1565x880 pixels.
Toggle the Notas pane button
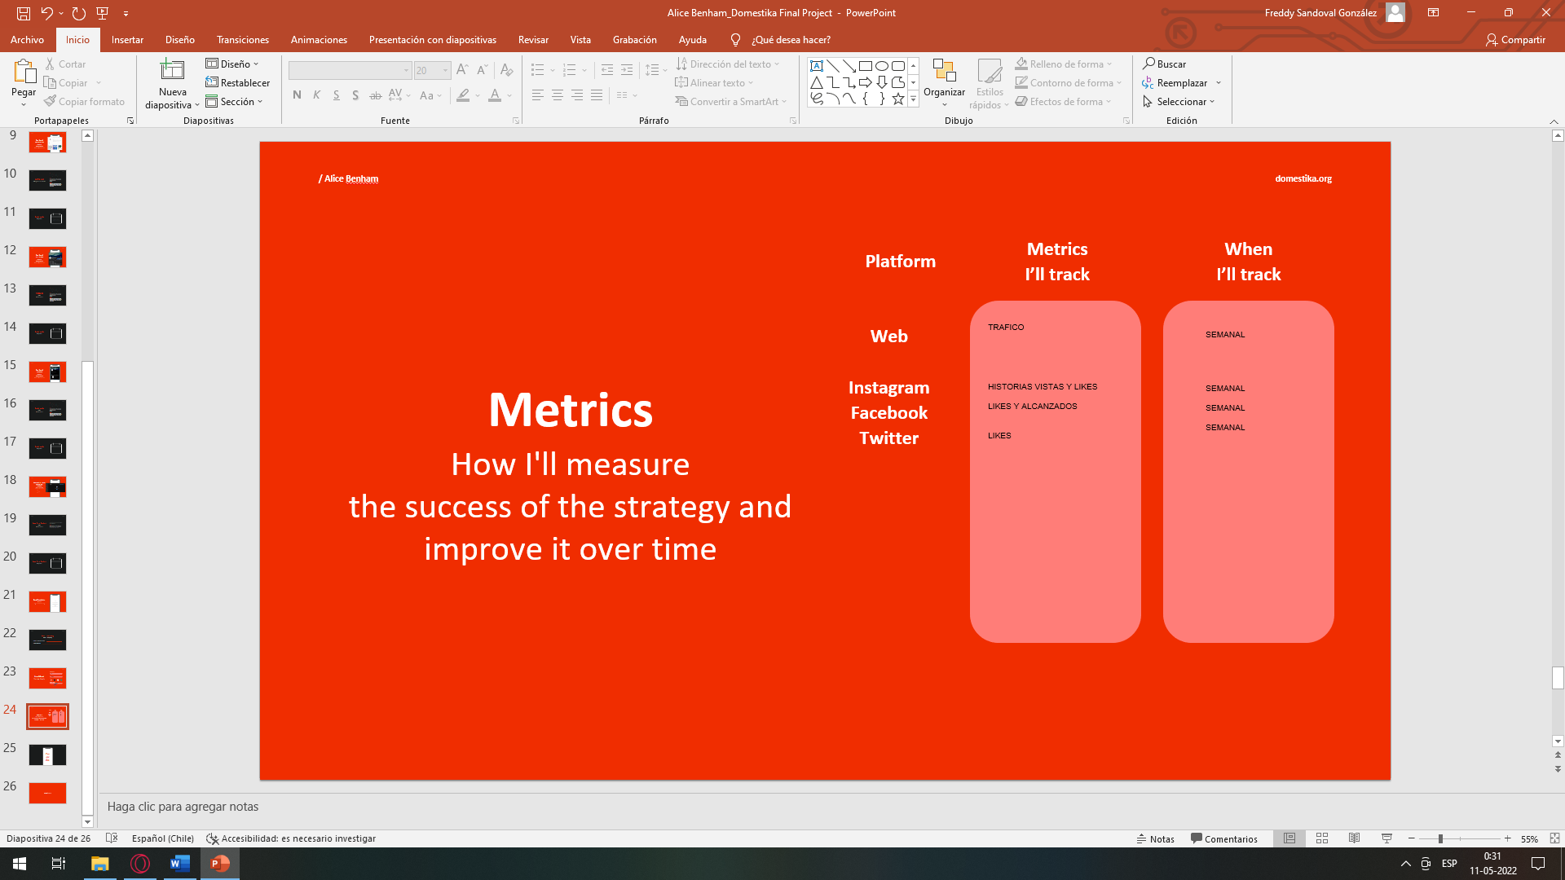[x=1156, y=838]
